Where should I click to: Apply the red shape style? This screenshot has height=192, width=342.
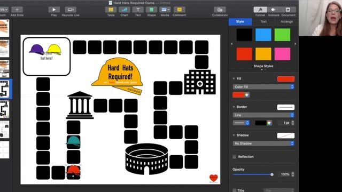point(244,54)
